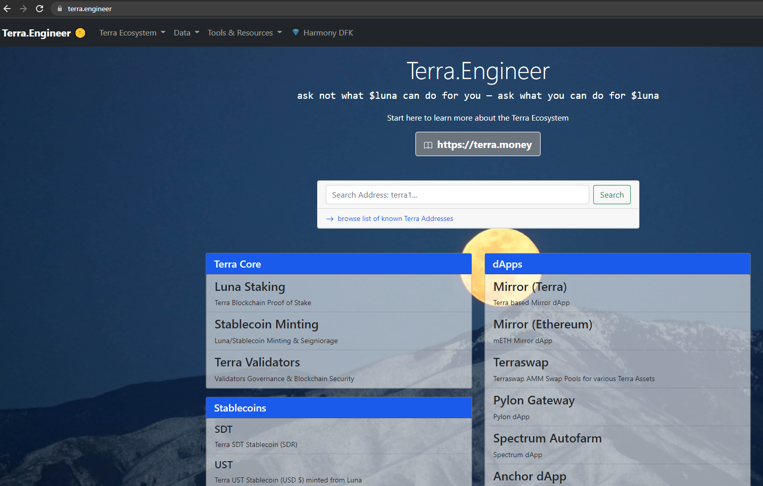Image resolution: width=763 pixels, height=486 pixels.
Task: Select the UST stablecoin entry
Action: point(338,471)
